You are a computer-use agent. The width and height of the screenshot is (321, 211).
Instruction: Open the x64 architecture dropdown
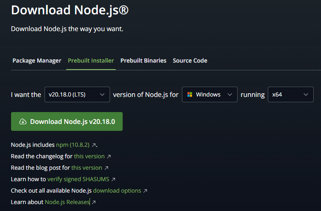[x=290, y=94]
